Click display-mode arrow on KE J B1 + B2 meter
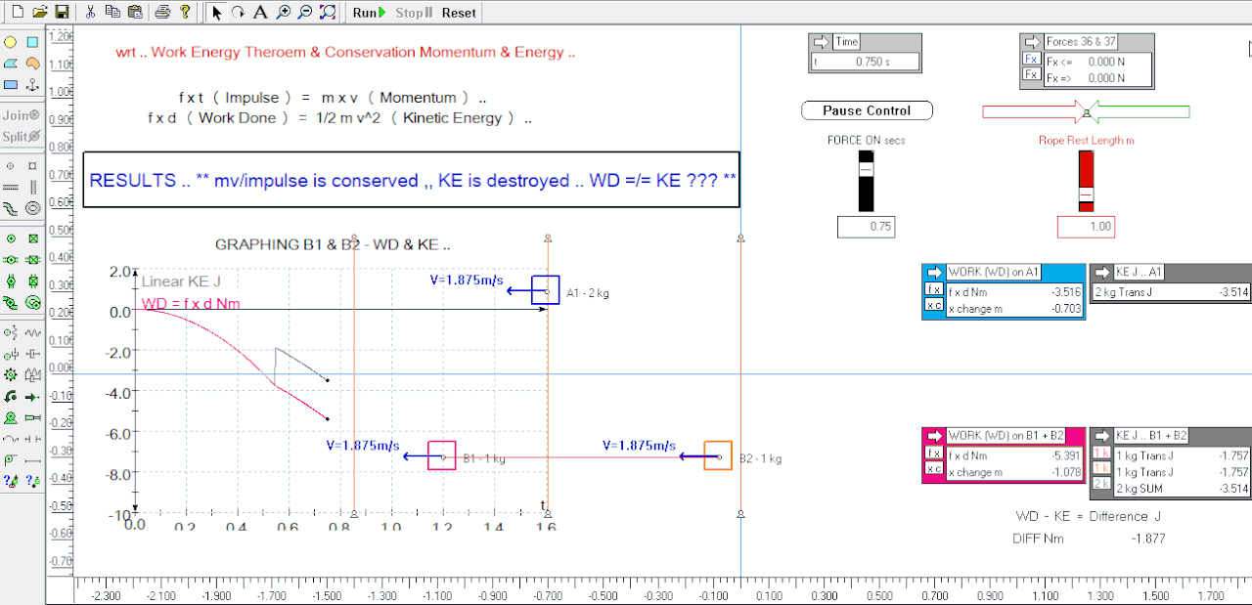The height and width of the screenshot is (605, 1252). coord(1101,436)
